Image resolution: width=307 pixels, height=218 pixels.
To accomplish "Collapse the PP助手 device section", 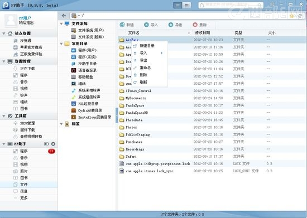I will [4, 144].
